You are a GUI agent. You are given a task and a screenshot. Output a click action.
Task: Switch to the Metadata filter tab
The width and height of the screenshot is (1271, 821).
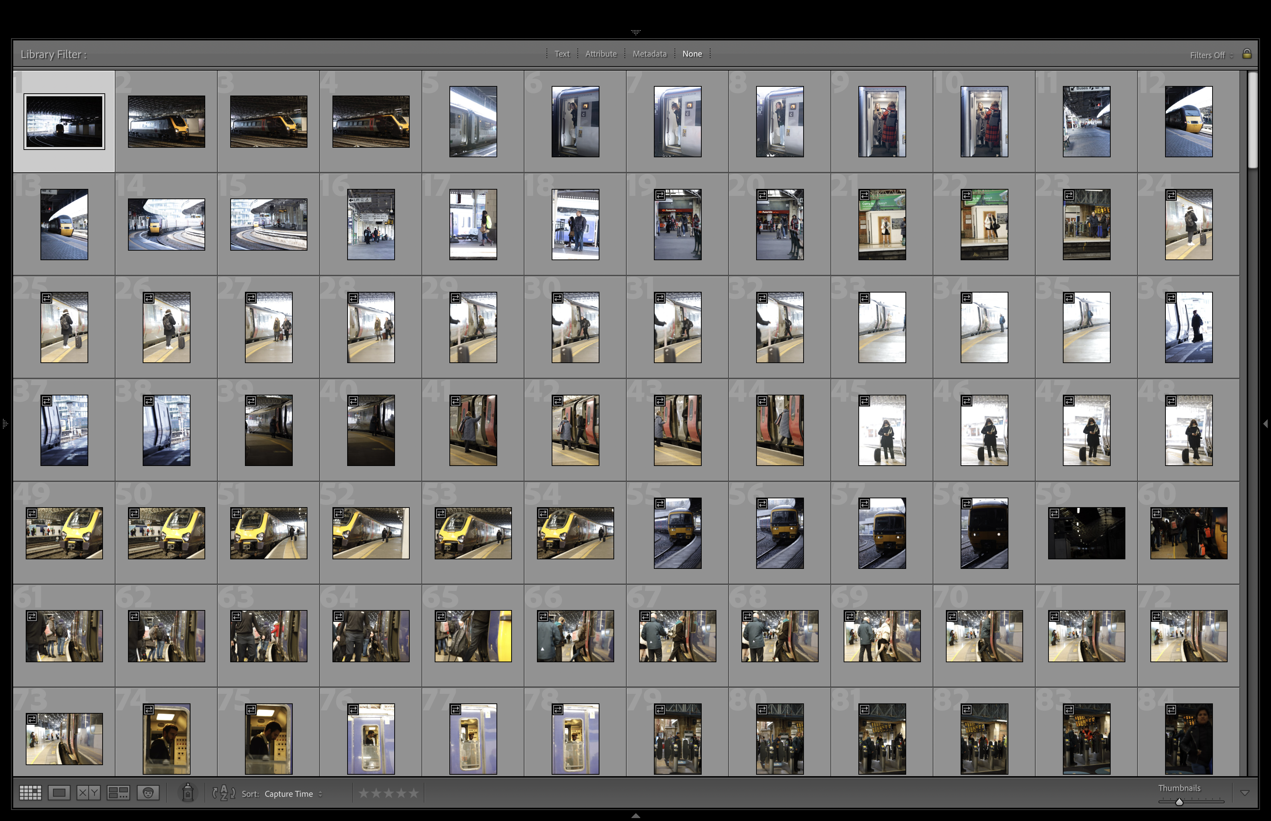click(x=649, y=54)
